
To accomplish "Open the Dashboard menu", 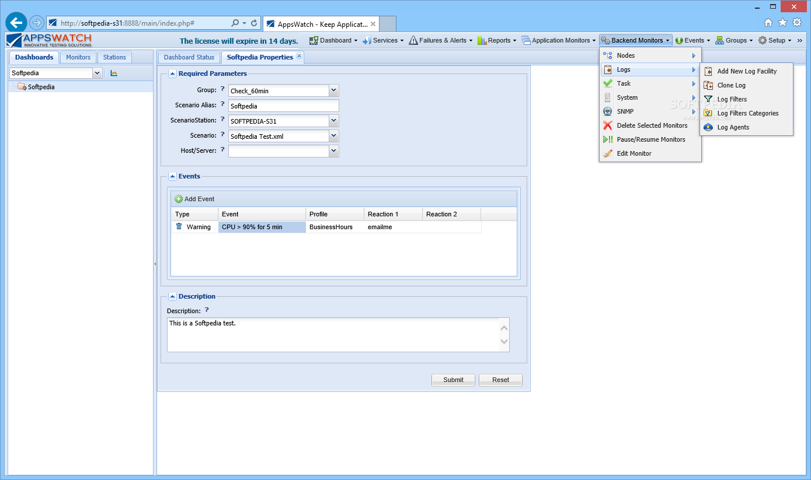I will [333, 40].
